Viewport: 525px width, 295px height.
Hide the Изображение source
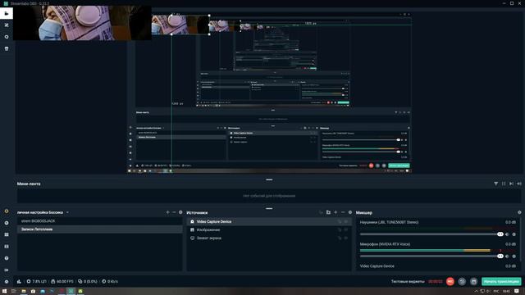click(x=346, y=229)
